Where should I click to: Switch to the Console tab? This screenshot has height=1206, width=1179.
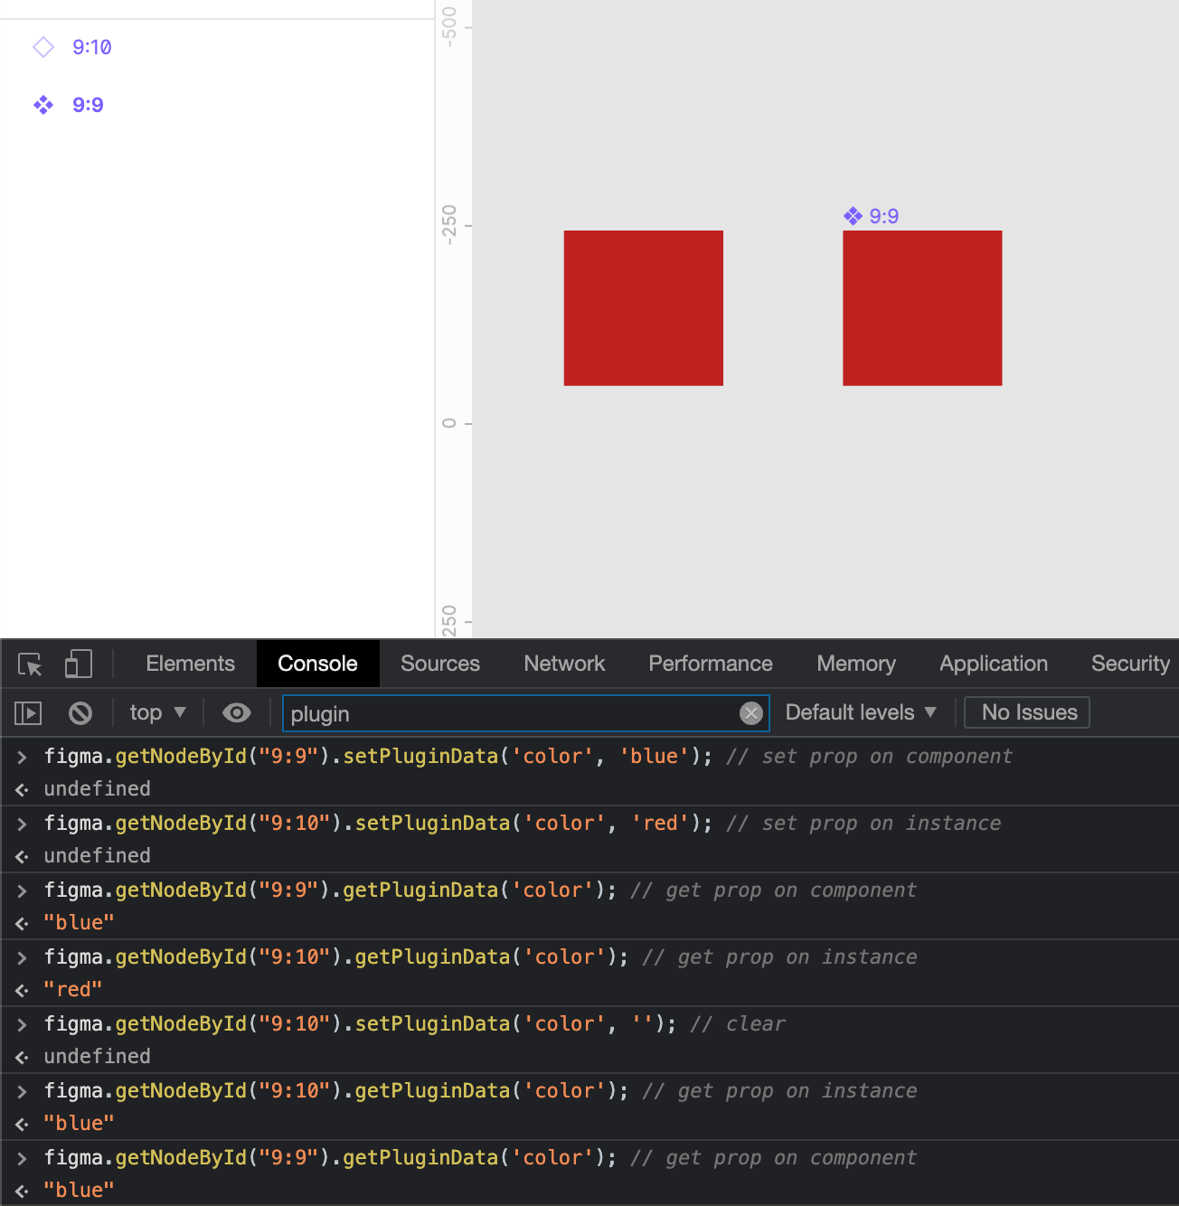coord(317,664)
